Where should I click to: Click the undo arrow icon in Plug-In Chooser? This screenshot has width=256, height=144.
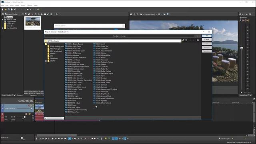(186, 40)
